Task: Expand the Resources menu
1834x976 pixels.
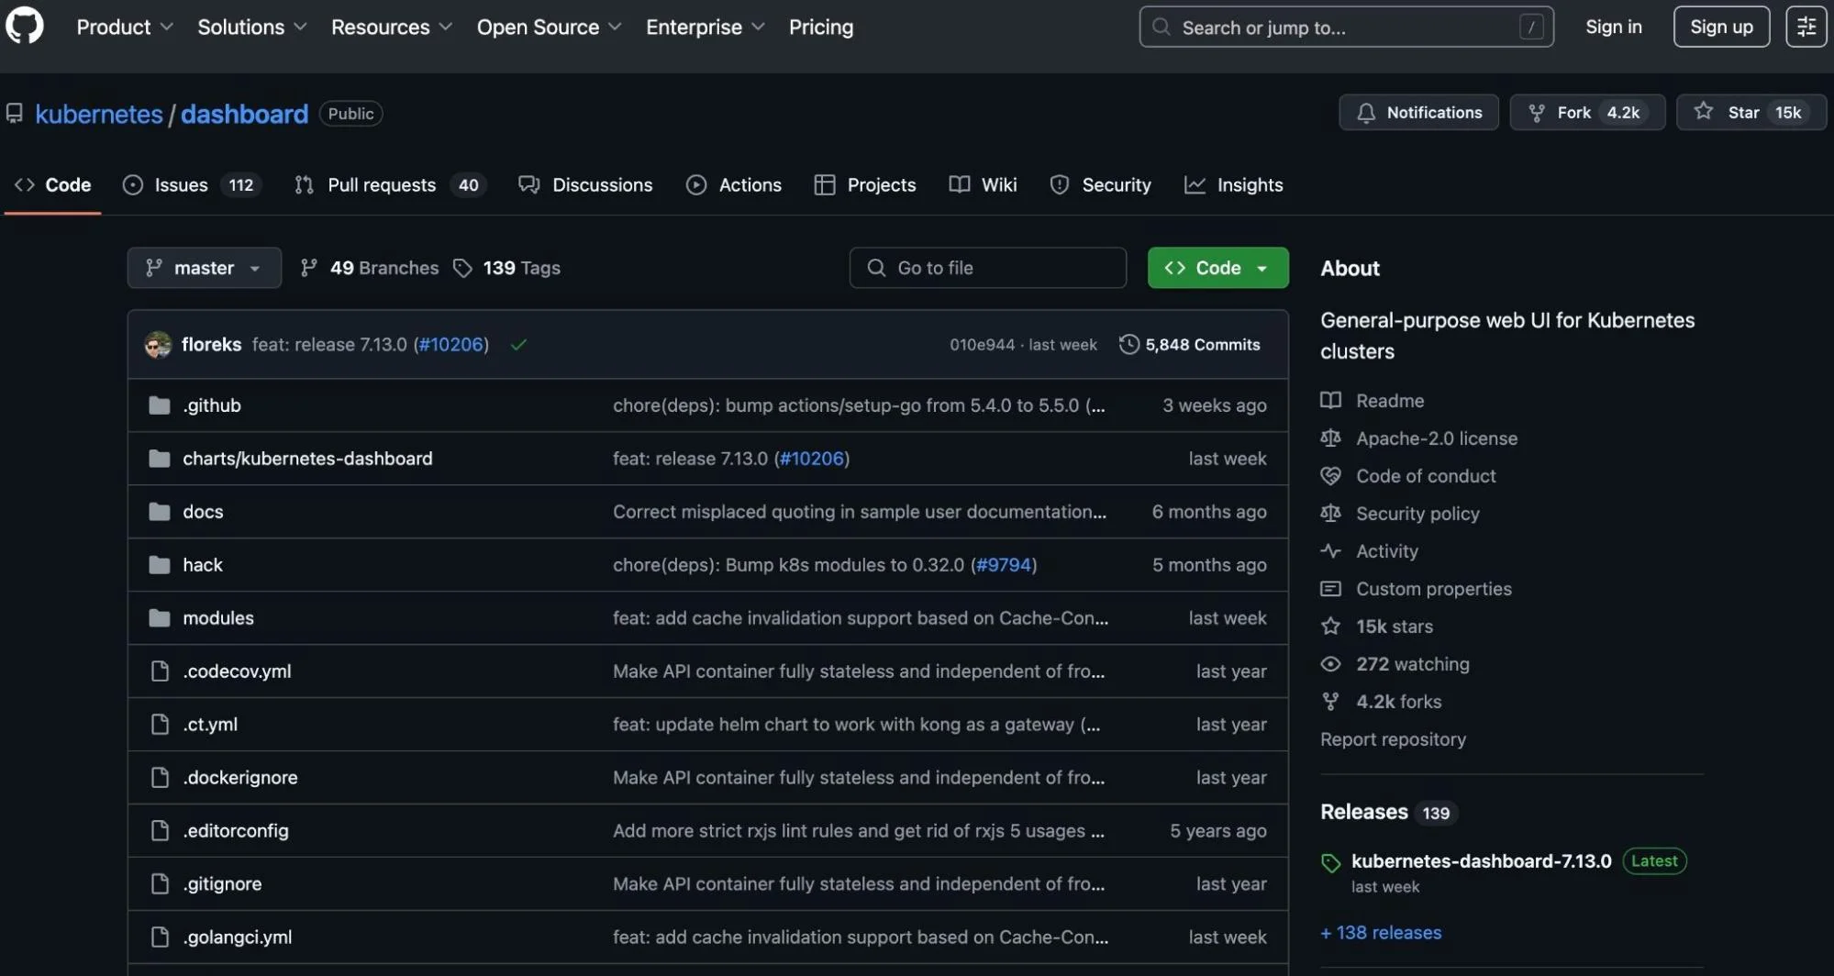Action: click(392, 28)
